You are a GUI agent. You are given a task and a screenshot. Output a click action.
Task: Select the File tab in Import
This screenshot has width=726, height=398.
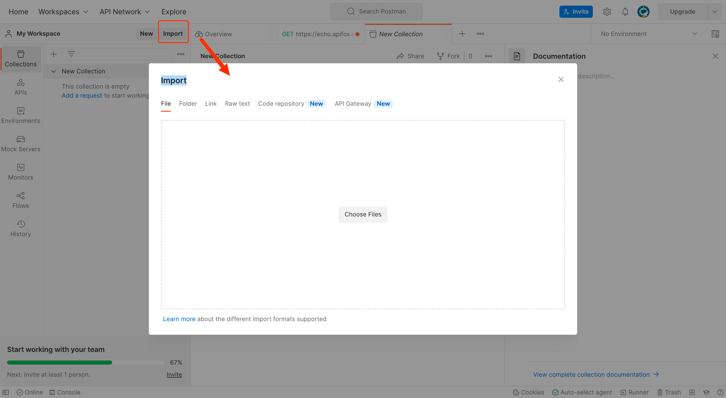coord(166,104)
